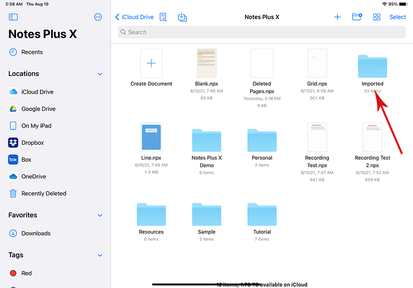Screen dimensions: 413x288
Task: Click the Search field
Action: 262,32
